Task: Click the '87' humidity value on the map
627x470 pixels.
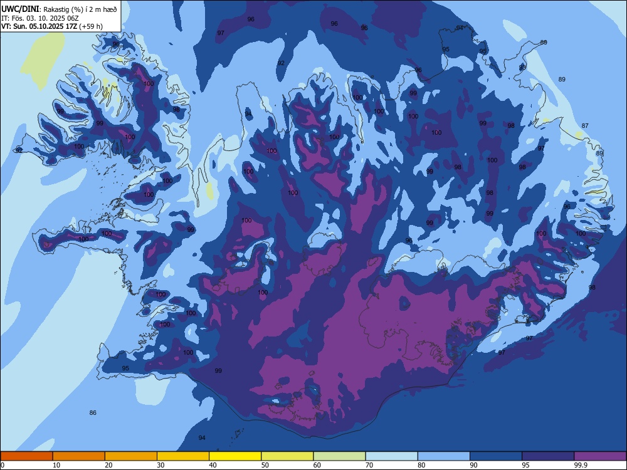Action: [585, 125]
